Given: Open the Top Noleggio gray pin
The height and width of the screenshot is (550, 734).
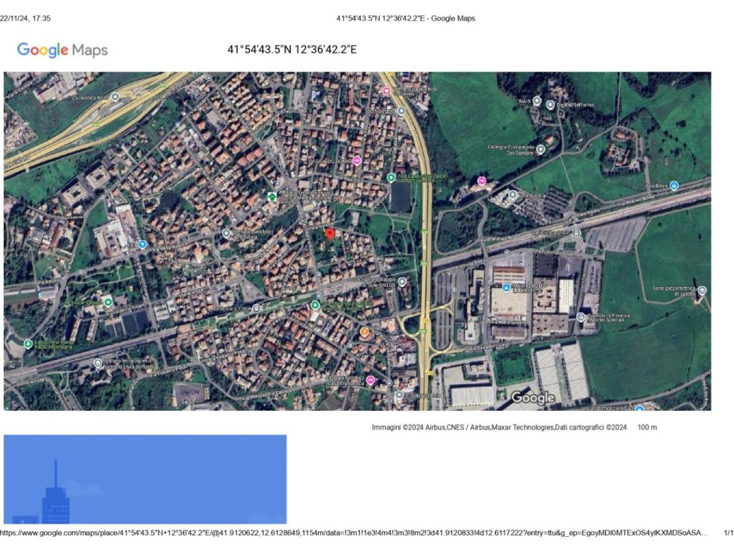Looking at the screenshot, I should point(401,111).
